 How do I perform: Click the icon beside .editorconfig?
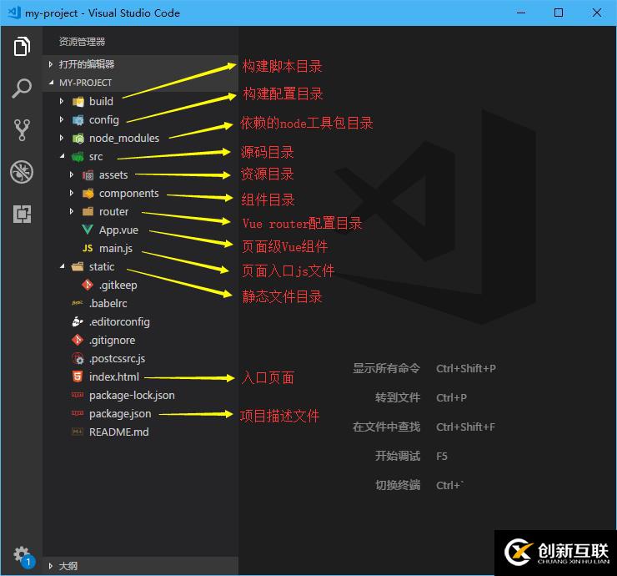tap(78, 321)
